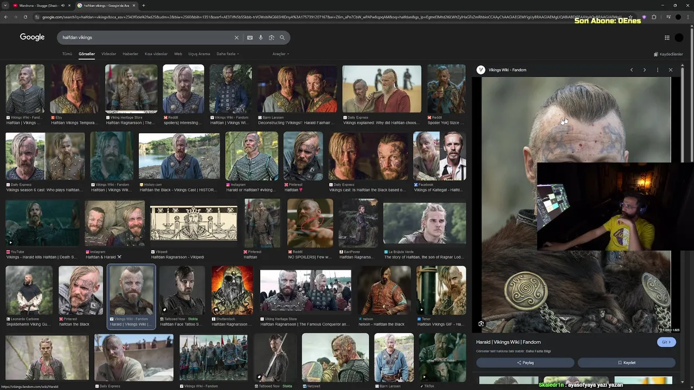Open the browser profile icon in toolbar
This screenshot has width=694, height=390.
[x=678, y=17]
